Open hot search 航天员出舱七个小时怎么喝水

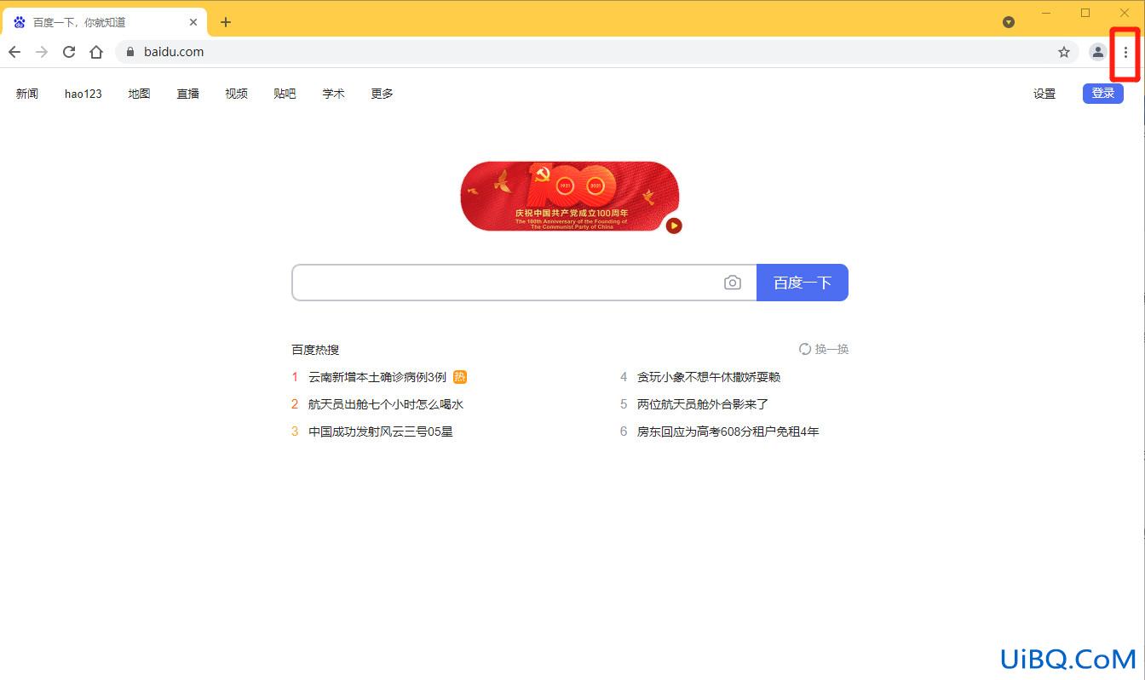point(386,404)
